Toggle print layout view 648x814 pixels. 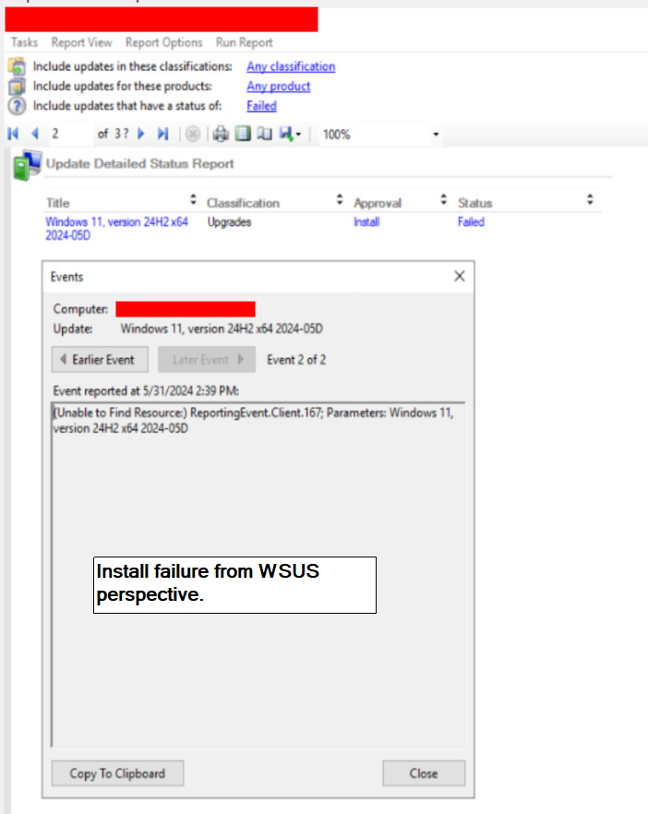click(x=243, y=134)
